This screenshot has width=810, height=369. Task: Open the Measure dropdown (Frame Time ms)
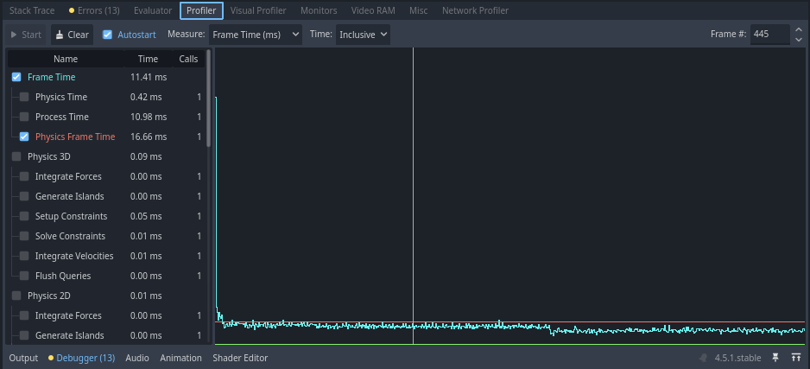(x=256, y=35)
